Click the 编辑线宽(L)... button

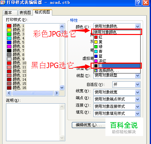pos(89,125)
